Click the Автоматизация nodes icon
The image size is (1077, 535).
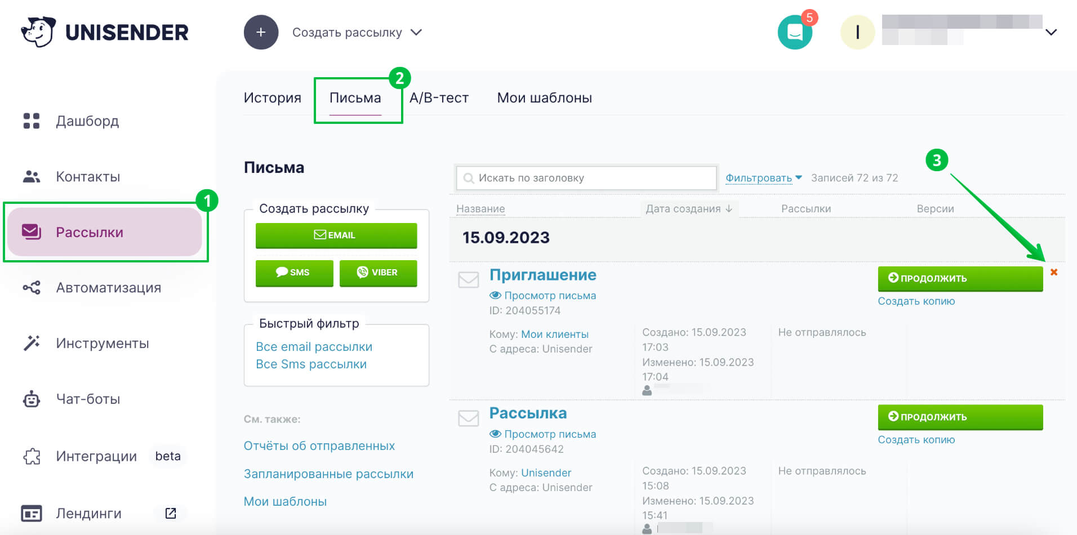(32, 288)
